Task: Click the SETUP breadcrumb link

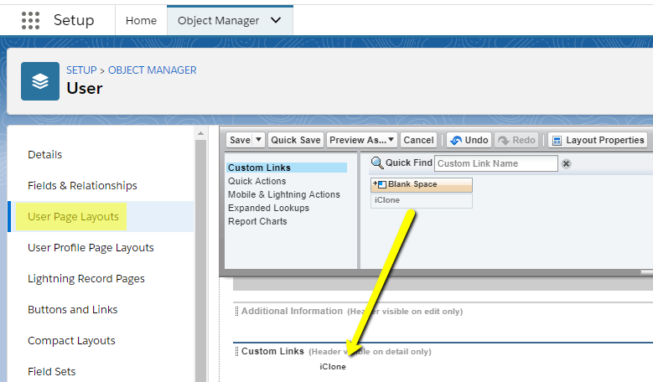Action: [81, 70]
